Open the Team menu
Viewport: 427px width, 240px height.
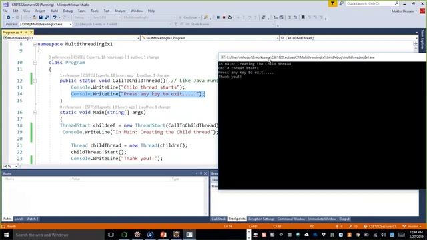pyautogui.click(x=81, y=11)
